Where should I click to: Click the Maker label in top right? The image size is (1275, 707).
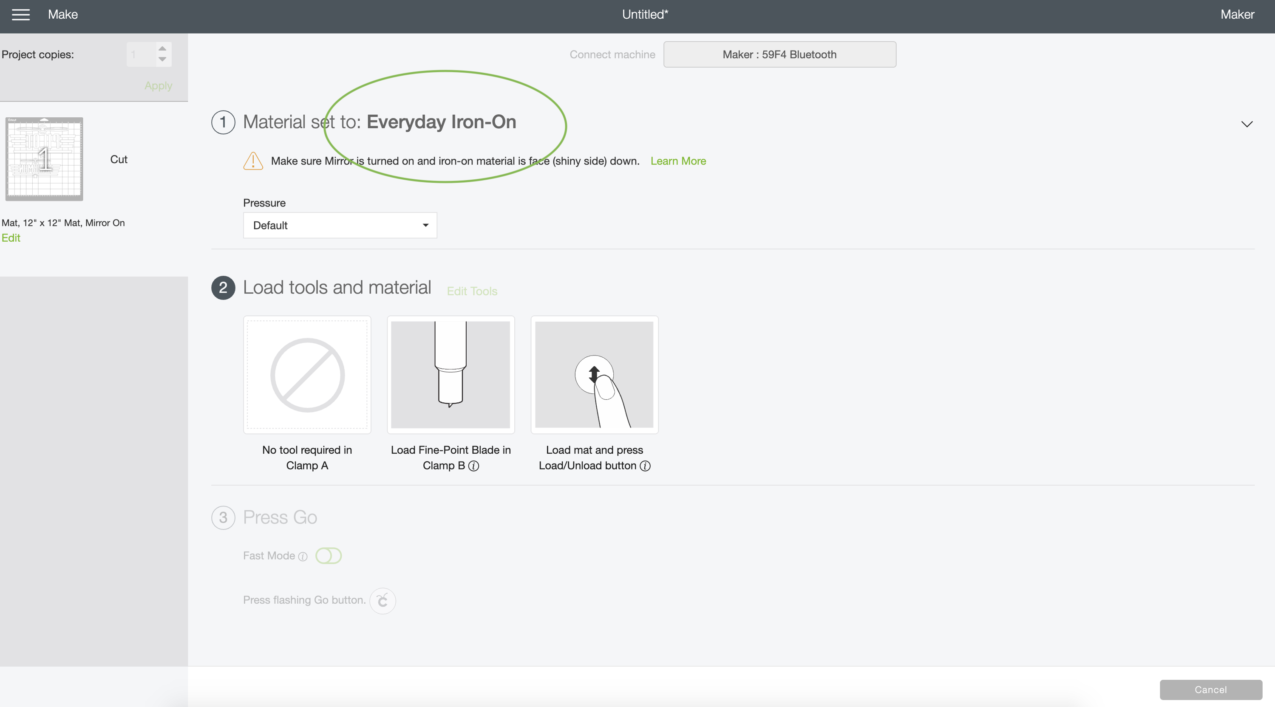1237,14
